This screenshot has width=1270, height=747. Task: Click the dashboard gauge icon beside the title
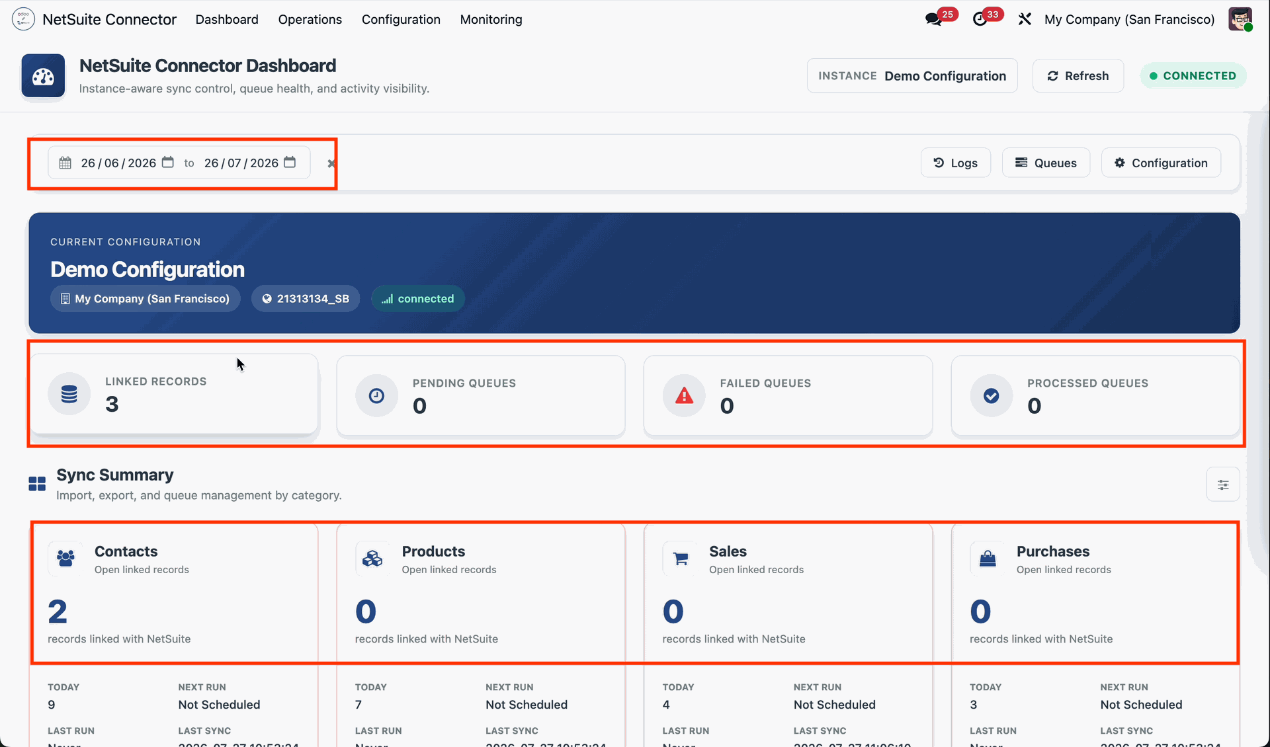pyautogui.click(x=43, y=76)
